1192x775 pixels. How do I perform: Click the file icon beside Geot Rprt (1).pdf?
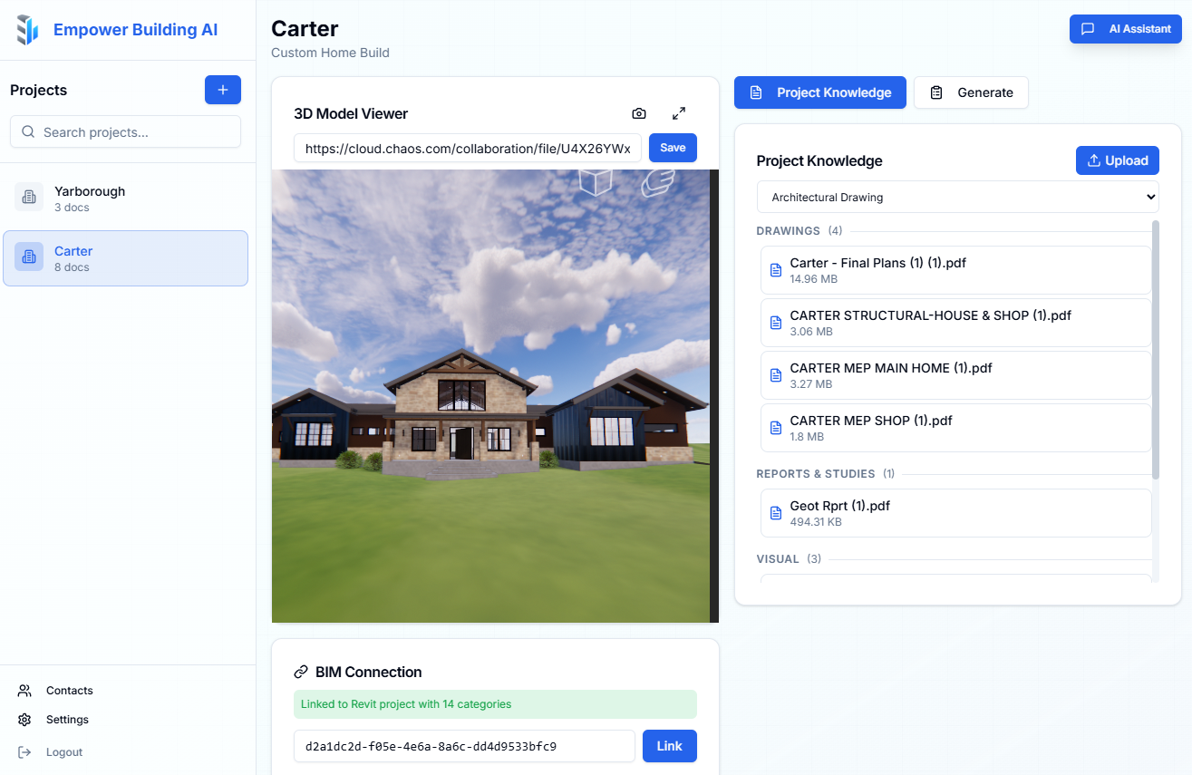(775, 512)
